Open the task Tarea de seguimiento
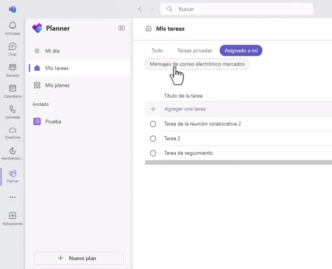Screen dimensions: 332x269 (188, 153)
